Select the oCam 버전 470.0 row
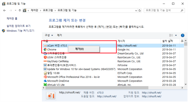 [x=113, y=46]
